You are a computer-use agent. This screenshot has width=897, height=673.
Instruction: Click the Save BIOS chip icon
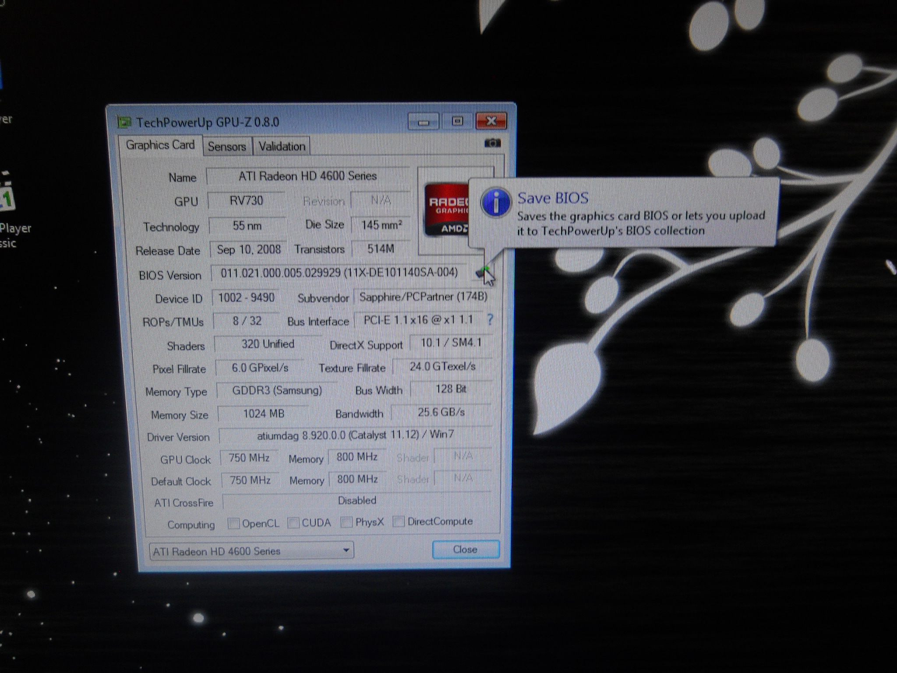[483, 273]
